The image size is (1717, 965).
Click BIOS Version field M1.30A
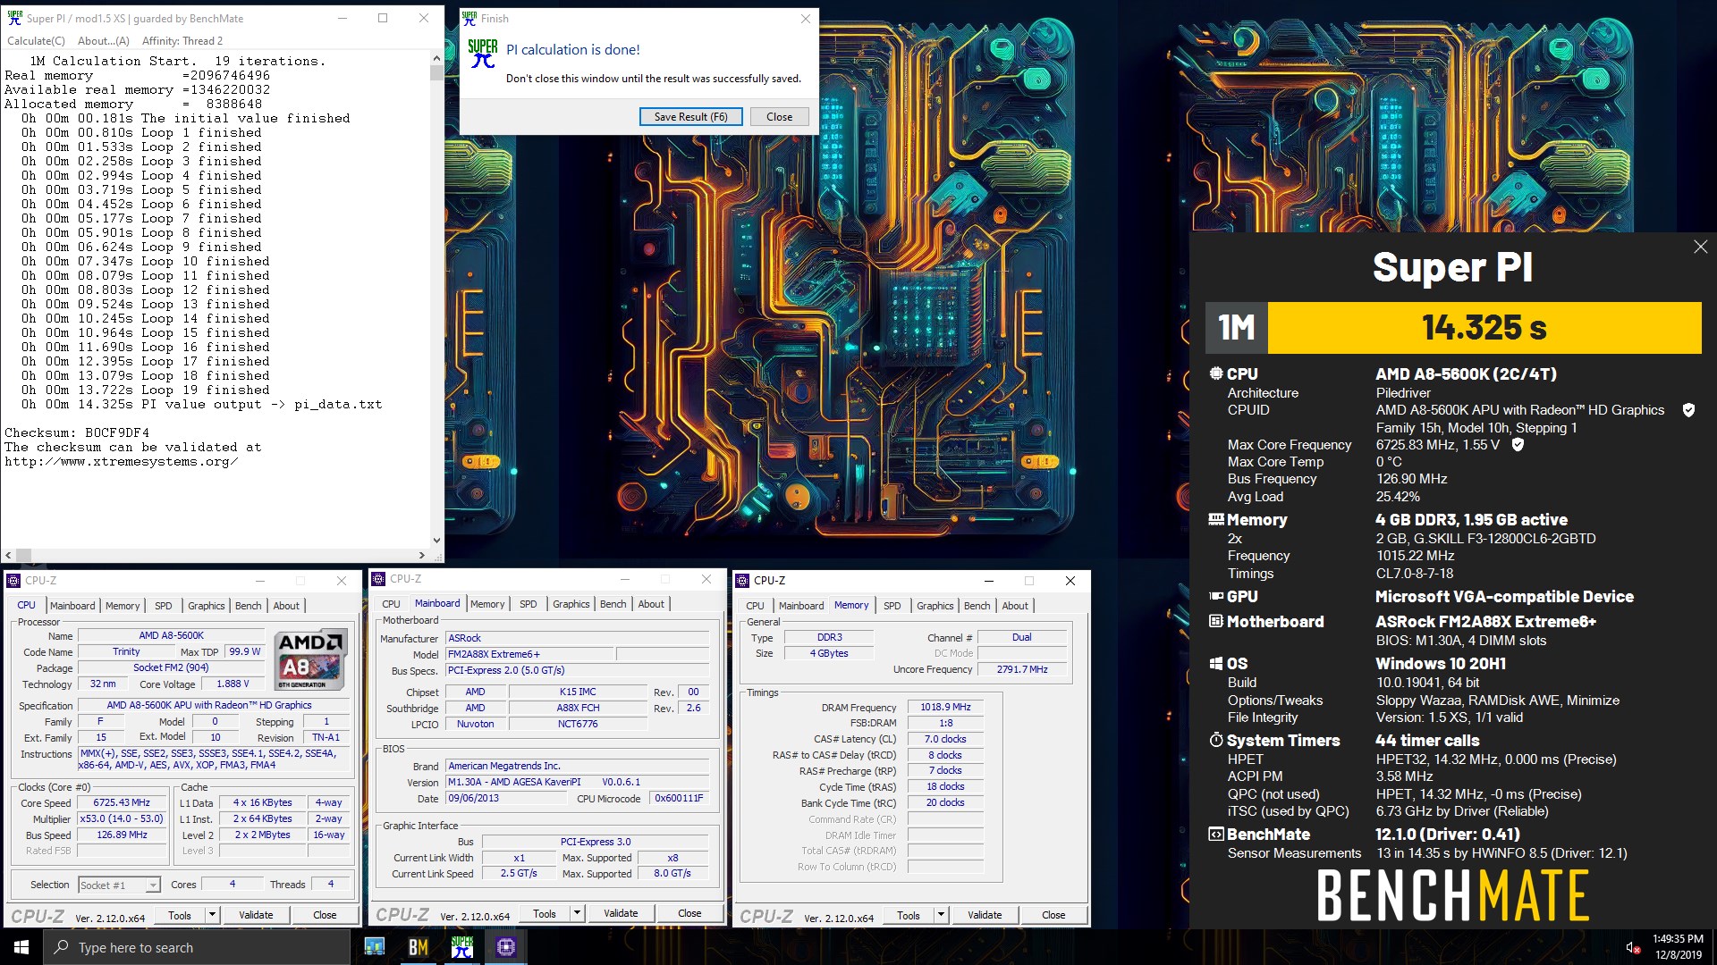click(x=578, y=782)
